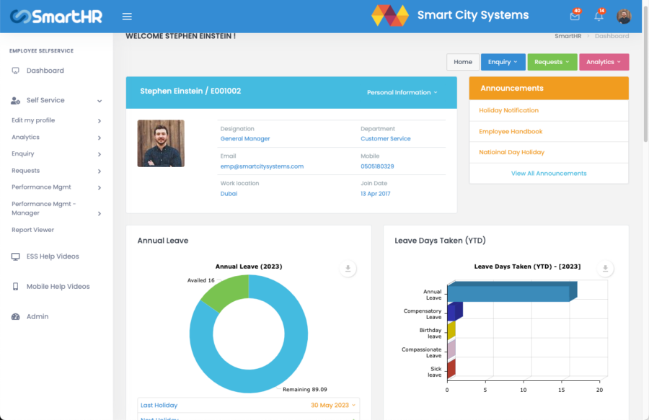This screenshot has height=420, width=649.
Task: Open Mobile Help Videos
Action: 58,287
